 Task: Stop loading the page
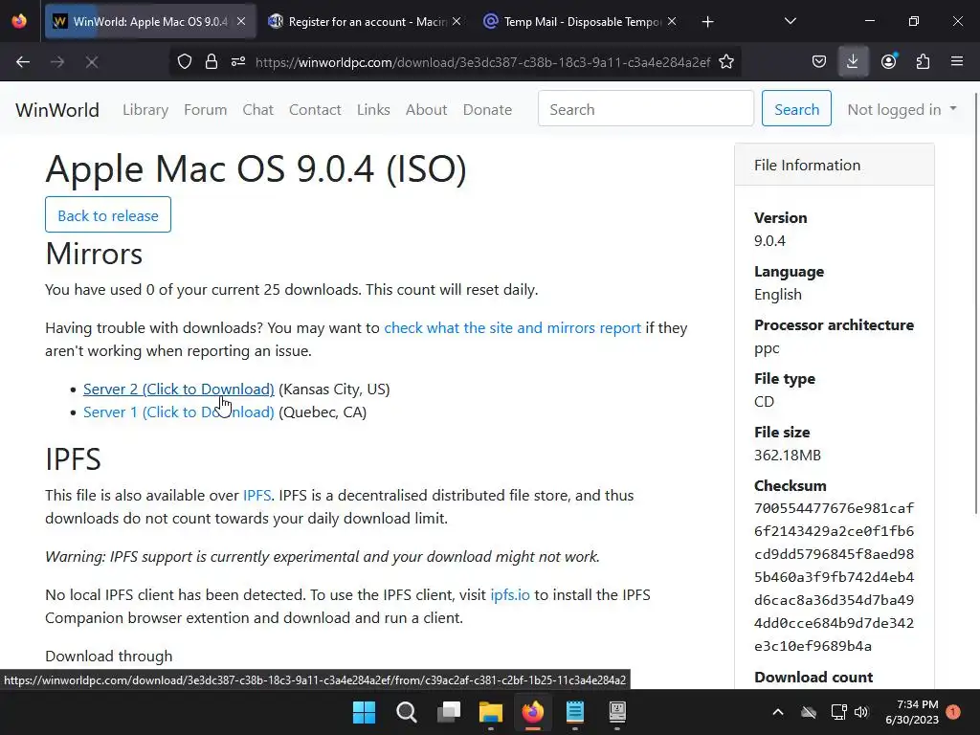tap(92, 62)
